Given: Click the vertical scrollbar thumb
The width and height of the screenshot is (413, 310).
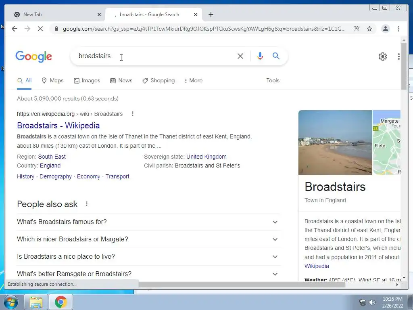Looking at the screenshot, I should tap(403, 66).
